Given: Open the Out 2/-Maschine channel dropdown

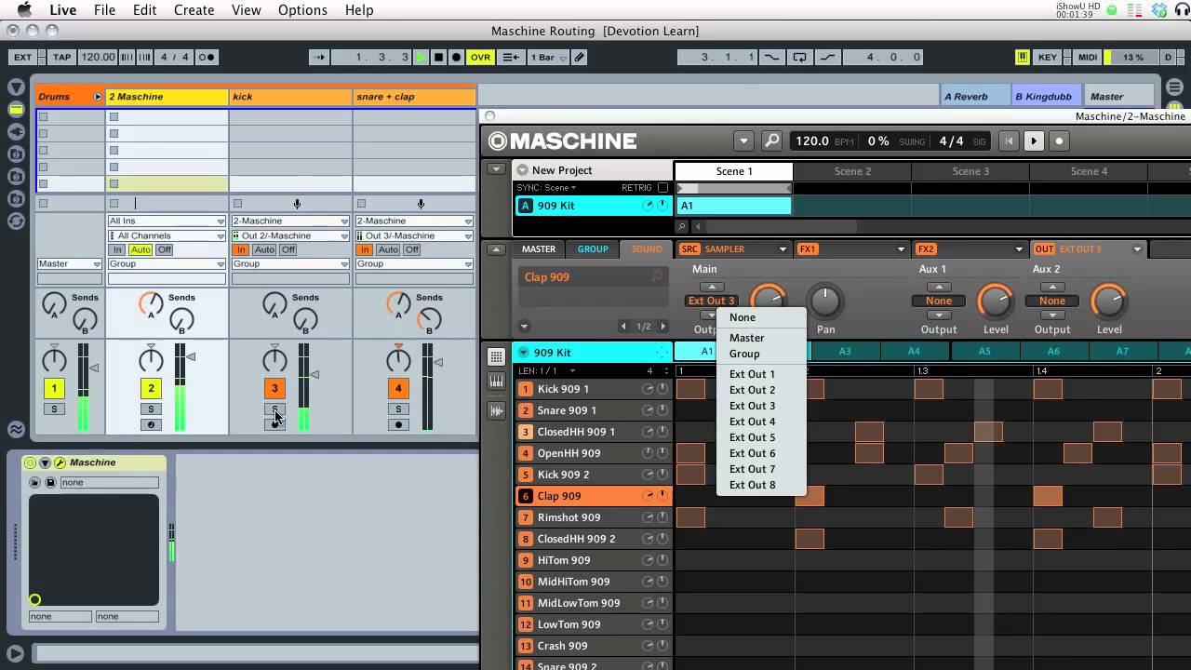Looking at the screenshot, I should coord(290,236).
